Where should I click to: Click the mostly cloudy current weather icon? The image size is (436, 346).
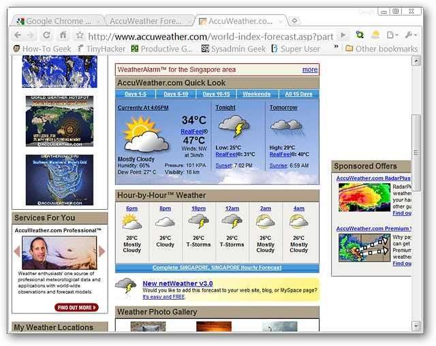(x=145, y=134)
